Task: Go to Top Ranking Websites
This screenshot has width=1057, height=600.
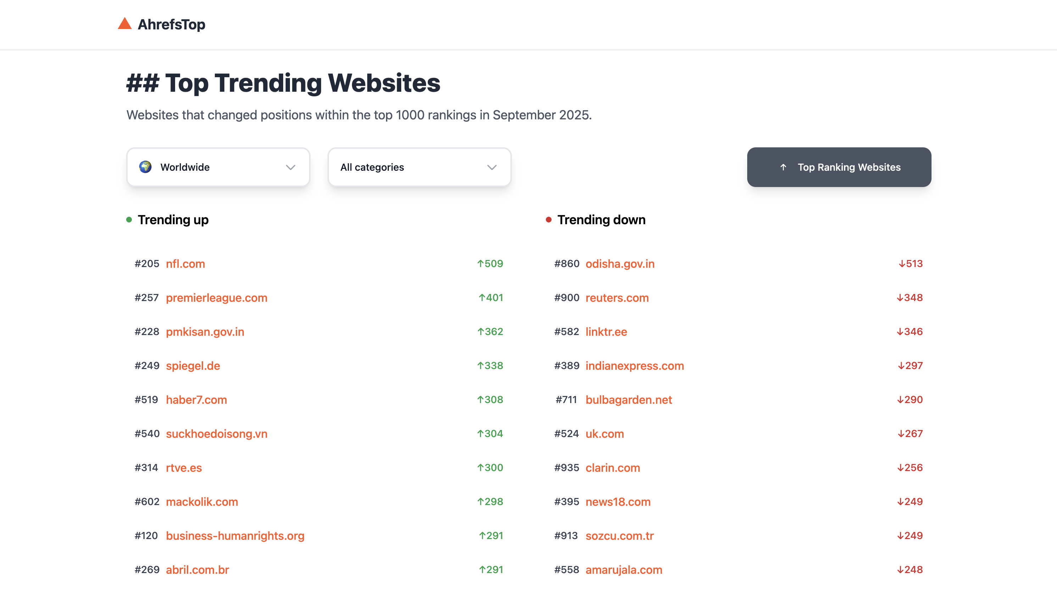Action: (839, 167)
